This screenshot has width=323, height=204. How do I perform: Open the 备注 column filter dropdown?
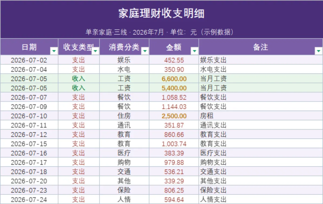pos(319,51)
